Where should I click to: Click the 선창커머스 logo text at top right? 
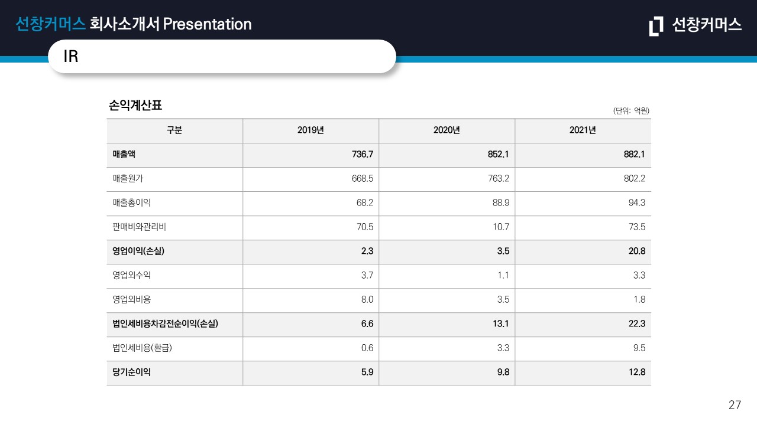point(707,24)
